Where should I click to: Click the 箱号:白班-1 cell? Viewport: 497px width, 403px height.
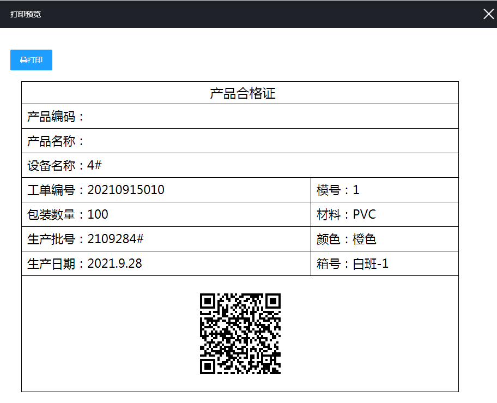385,263
